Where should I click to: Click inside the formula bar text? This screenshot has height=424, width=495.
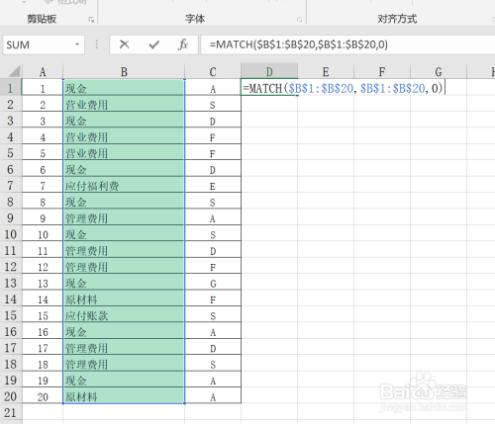(299, 44)
